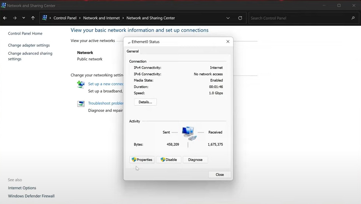Open Internet Options link
Screen dimensions: 361x204
[22, 188]
